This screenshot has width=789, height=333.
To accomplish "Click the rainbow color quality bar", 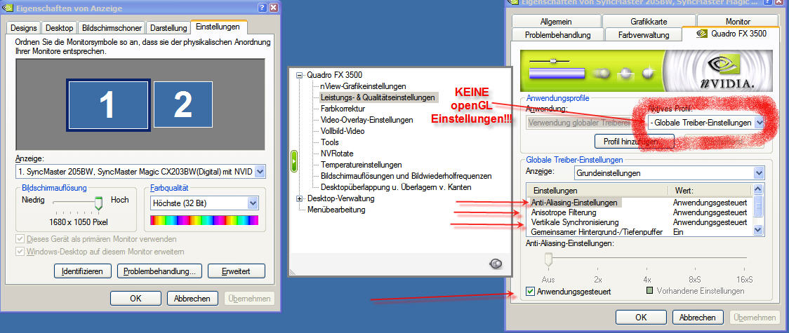I will point(204,220).
